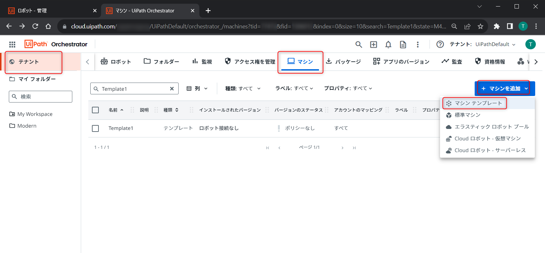Open the アプリのバージョン tab
This screenshot has height=253, width=545.
pos(401,61)
